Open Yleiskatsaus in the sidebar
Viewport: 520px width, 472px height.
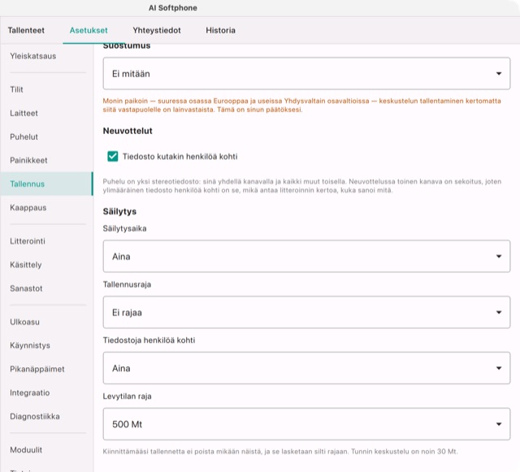pyautogui.click(x=46, y=56)
